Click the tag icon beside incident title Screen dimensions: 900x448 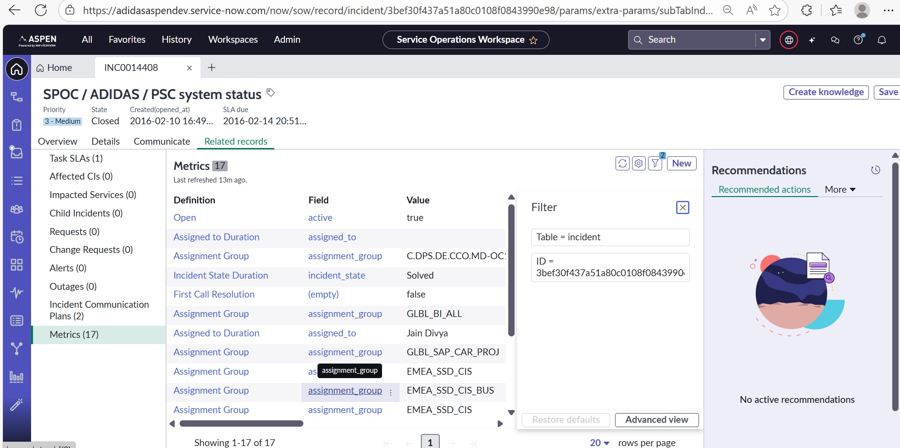271,92
